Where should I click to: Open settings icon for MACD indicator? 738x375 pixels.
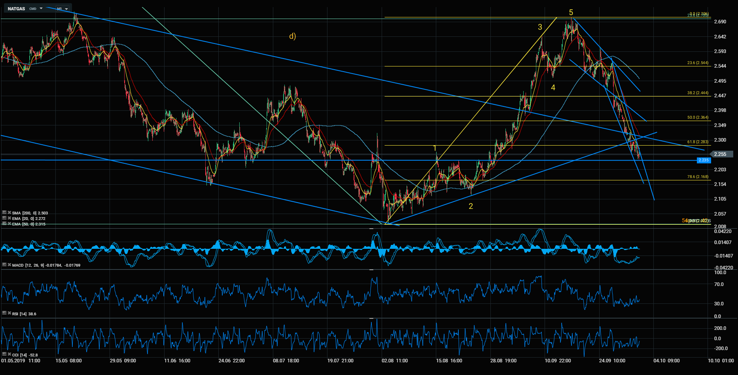4,265
